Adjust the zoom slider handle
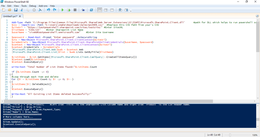Viewport: 260px width, 137px height. [230, 135]
